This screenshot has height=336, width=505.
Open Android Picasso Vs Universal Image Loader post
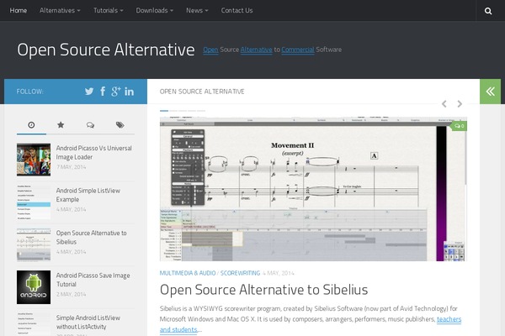tap(94, 152)
